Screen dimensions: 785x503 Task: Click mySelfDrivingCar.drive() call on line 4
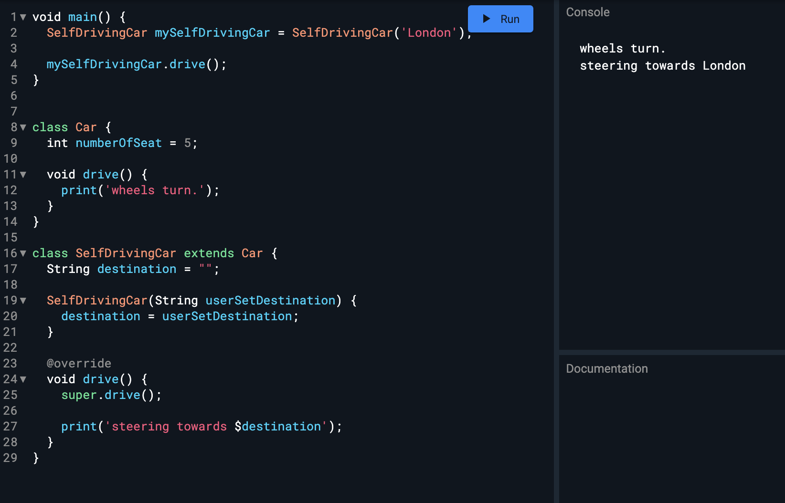tap(137, 64)
